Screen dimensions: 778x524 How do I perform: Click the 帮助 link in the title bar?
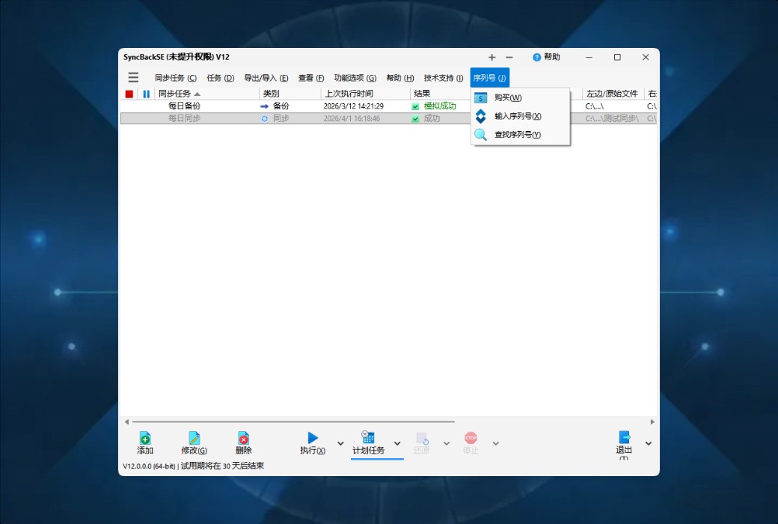tap(548, 57)
